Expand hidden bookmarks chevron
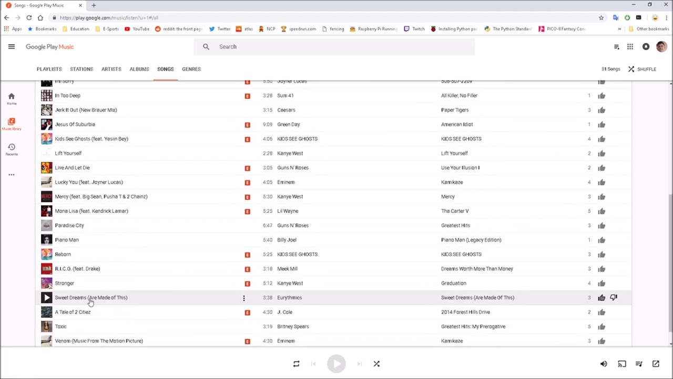The image size is (673, 379). click(619, 29)
